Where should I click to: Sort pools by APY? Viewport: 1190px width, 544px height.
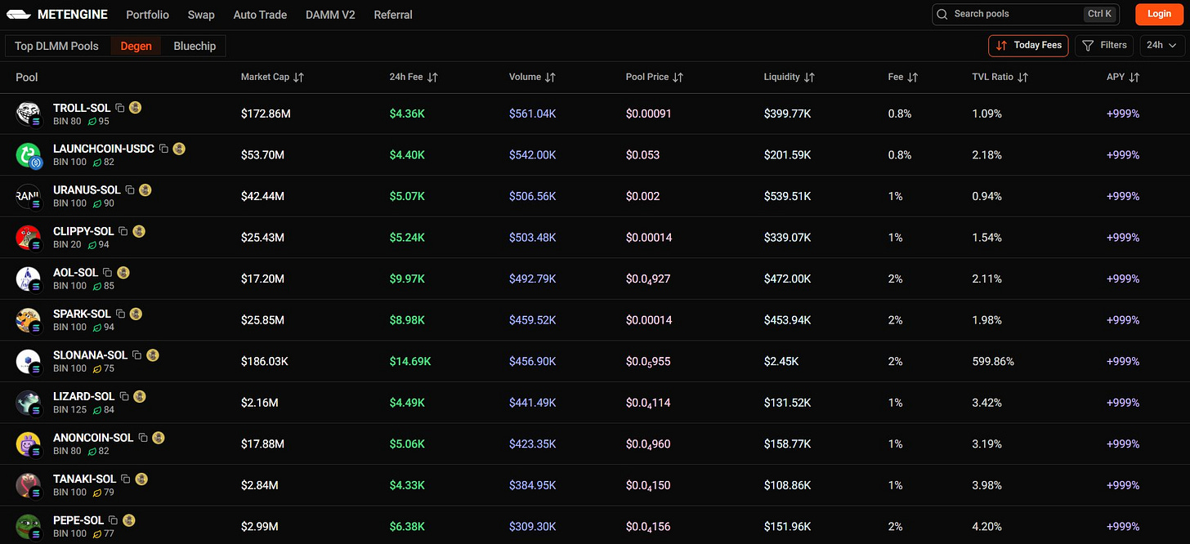tap(1123, 77)
